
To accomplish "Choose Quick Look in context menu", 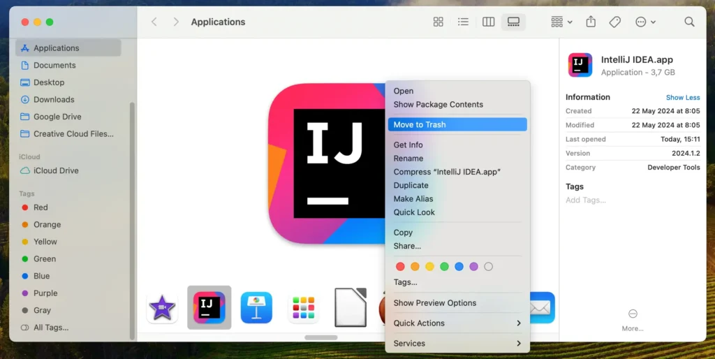I will click(x=457, y=212).
